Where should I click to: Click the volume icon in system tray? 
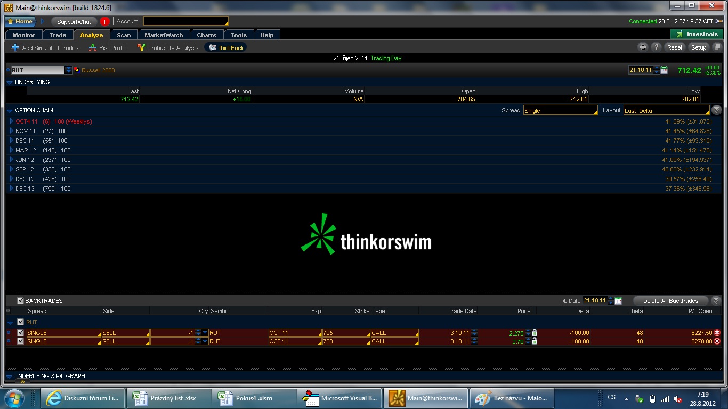click(x=678, y=399)
